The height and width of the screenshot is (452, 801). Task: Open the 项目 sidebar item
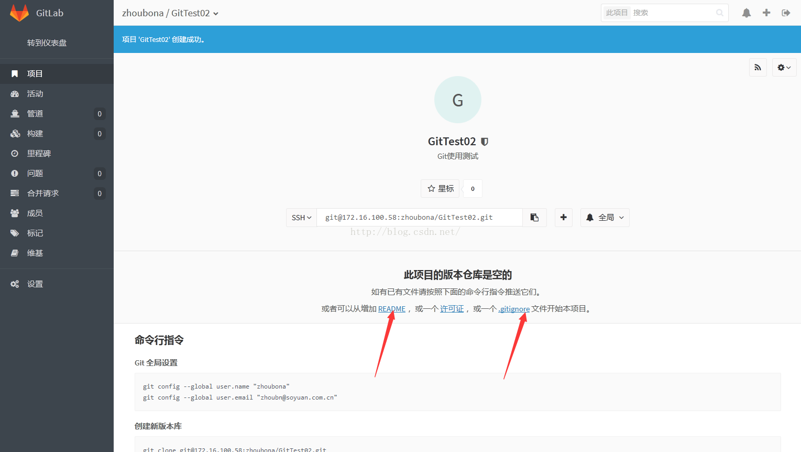pos(57,74)
